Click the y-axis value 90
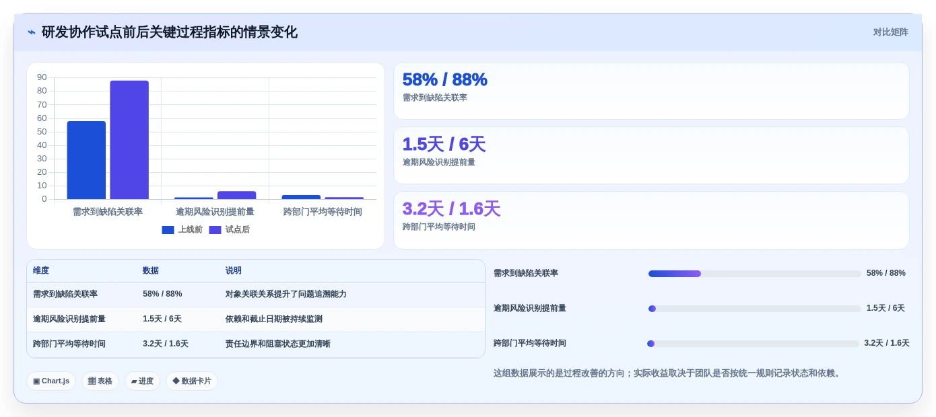Screen dimensions: 936x417 pos(42,77)
